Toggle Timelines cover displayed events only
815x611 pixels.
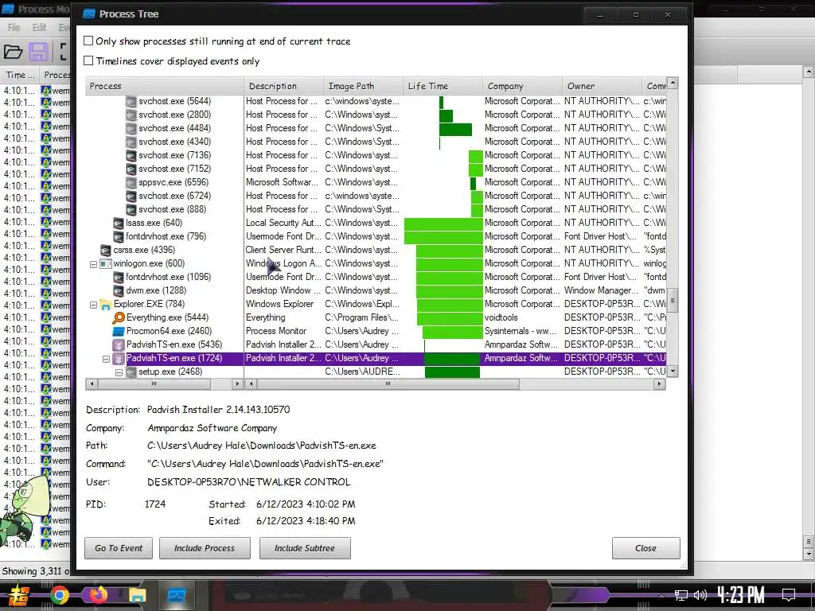tap(88, 60)
